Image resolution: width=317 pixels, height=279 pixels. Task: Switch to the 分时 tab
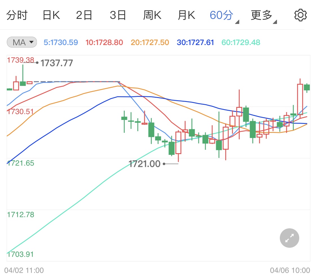(x=17, y=15)
